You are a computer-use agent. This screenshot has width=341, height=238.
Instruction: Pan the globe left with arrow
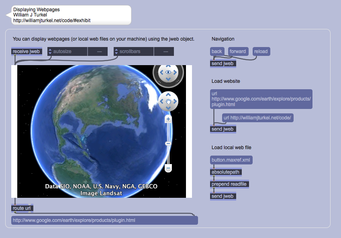click(162, 101)
